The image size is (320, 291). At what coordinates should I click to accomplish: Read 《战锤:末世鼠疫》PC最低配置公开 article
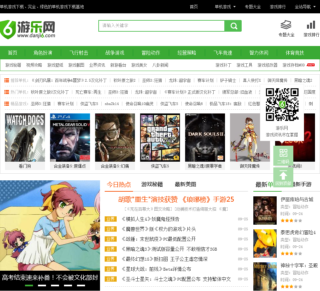coord(159,239)
